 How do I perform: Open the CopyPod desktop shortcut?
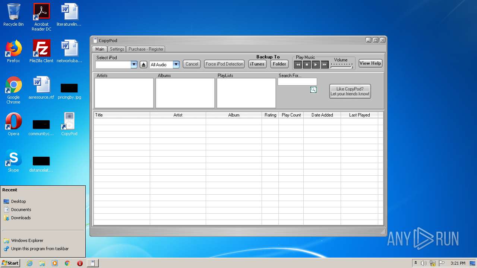(x=69, y=124)
